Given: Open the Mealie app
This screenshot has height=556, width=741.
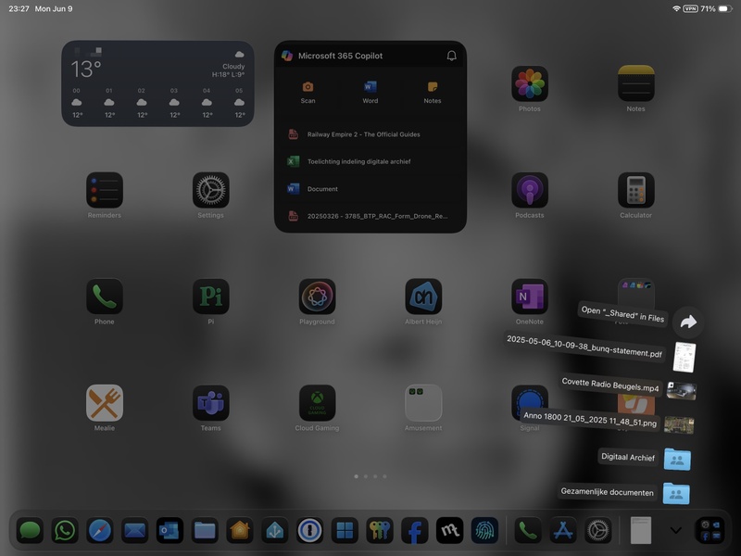Looking at the screenshot, I should pyautogui.click(x=105, y=403).
